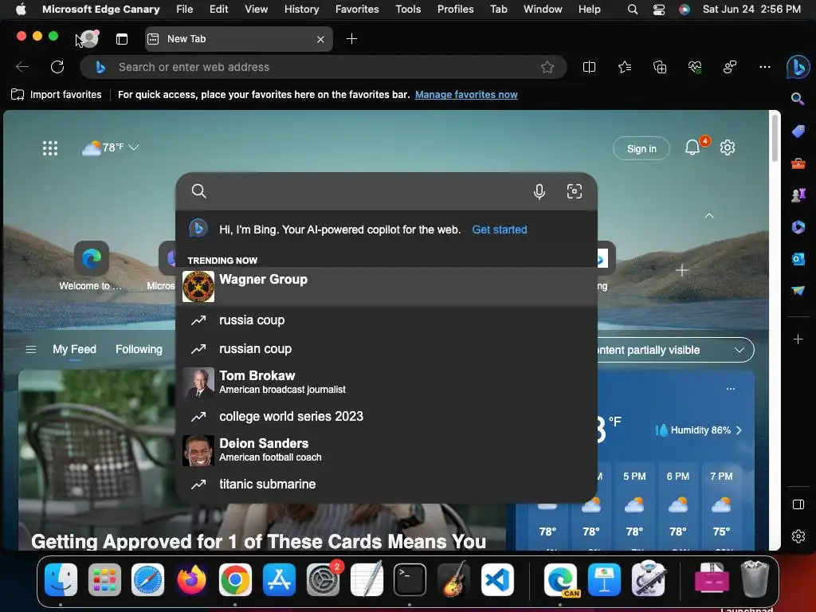This screenshot has height=612, width=816.
Task: Select the Tom Brokaw suggestion
Action: [386, 382]
